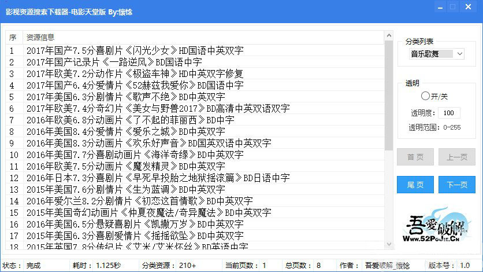This screenshot has width=483, height=272.
Task: Select row 8 《爱乐之城》BD中英双字
Action: tap(195, 131)
